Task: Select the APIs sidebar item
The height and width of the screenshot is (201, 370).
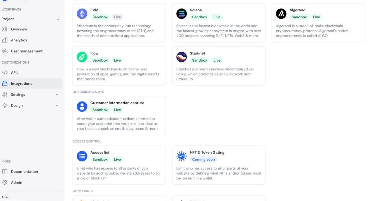Action: pyautogui.click(x=15, y=73)
